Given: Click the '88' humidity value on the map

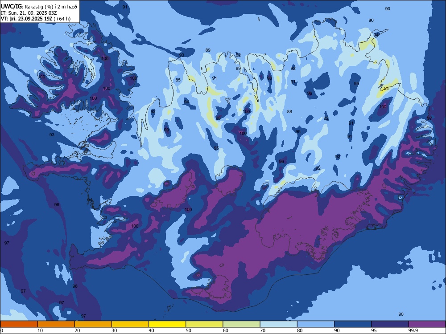Looking at the screenshot, I should coord(289,111).
